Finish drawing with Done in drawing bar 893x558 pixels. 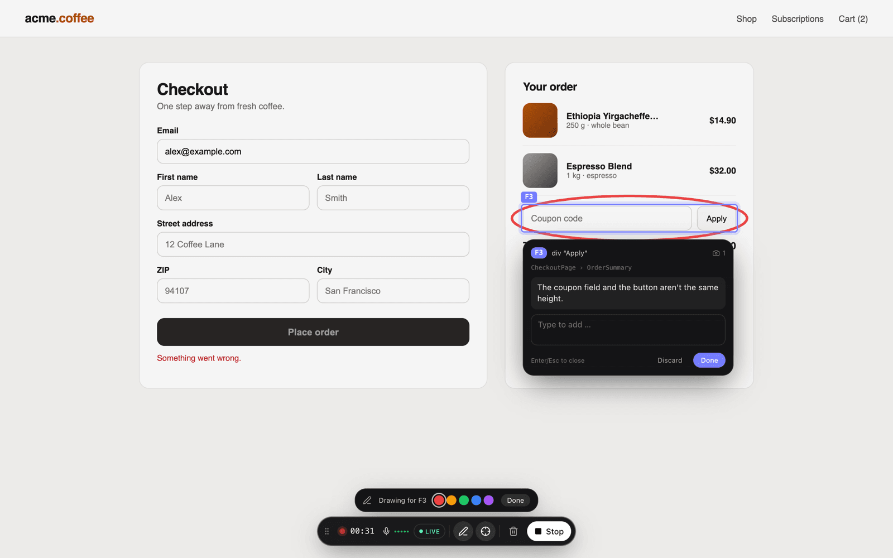coord(515,501)
